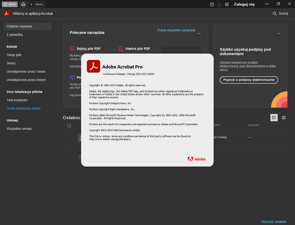The height and width of the screenshot is (225, 295).
Task: Minimize the Acrobat window
Action: tap(267, 4)
